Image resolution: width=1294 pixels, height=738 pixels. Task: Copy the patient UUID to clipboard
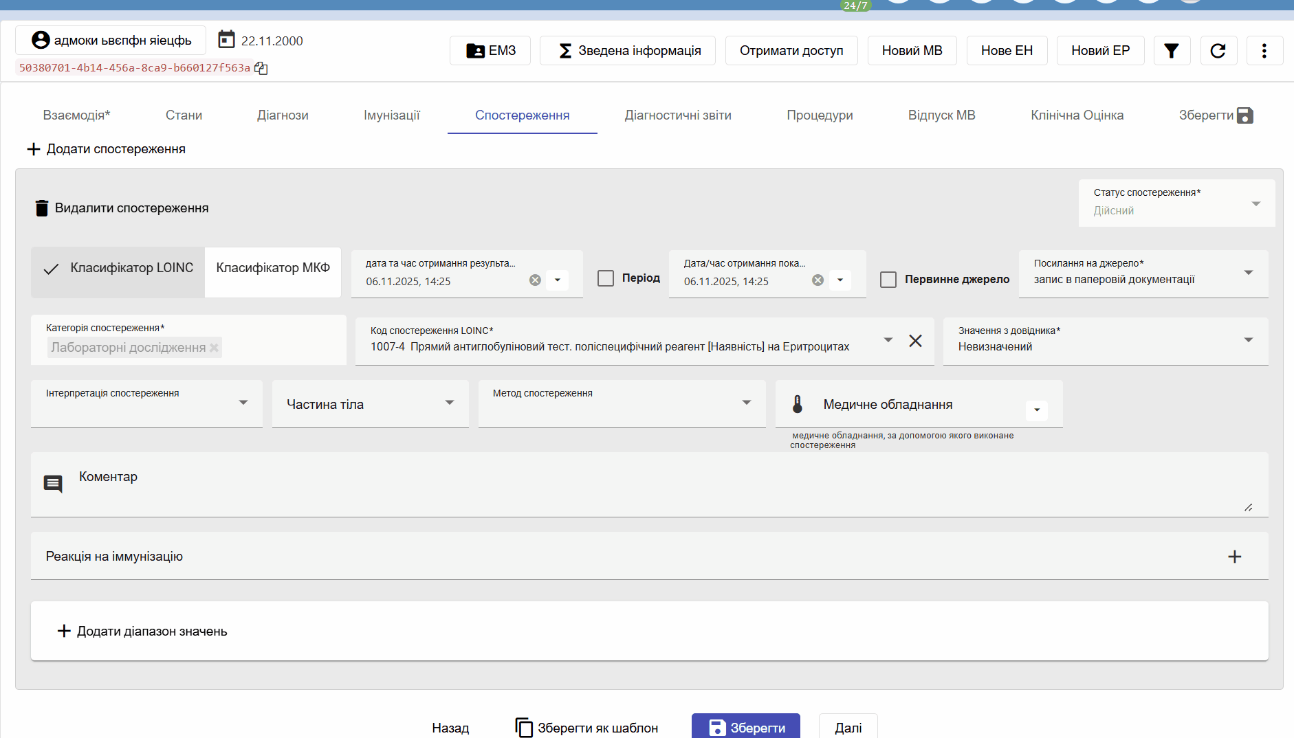pyautogui.click(x=261, y=68)
